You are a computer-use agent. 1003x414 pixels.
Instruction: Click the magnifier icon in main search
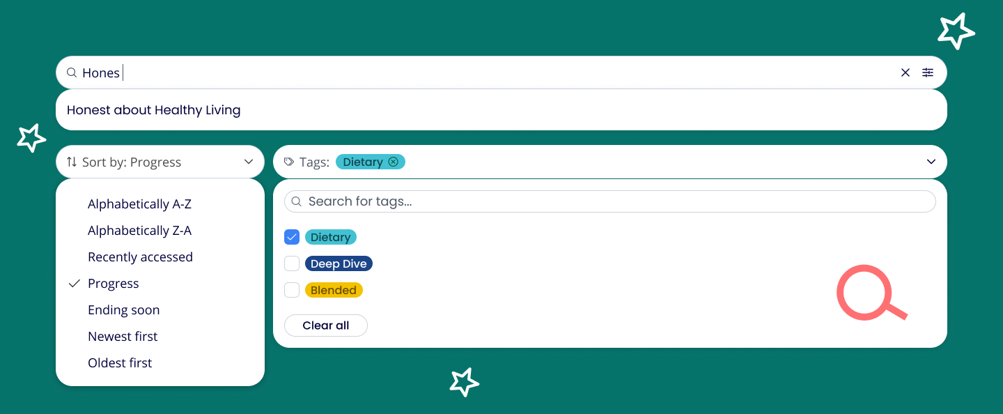pos(72,72)
